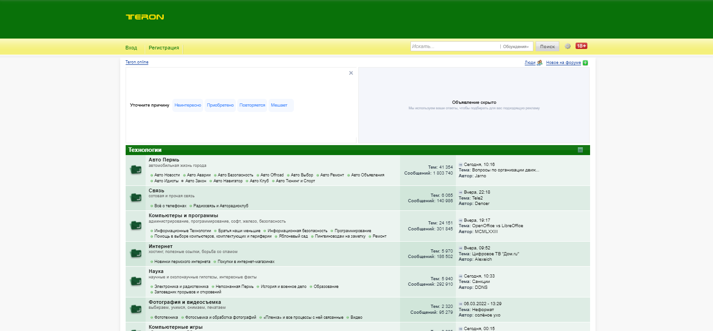This screenshot has width=713, height=331.
Task: Close the ad feedback panel with X
Action: [351, 73]
